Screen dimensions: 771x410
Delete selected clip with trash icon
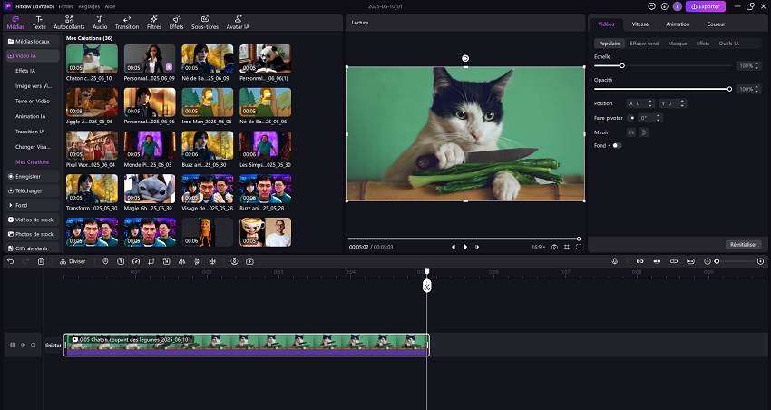[42, 261]
